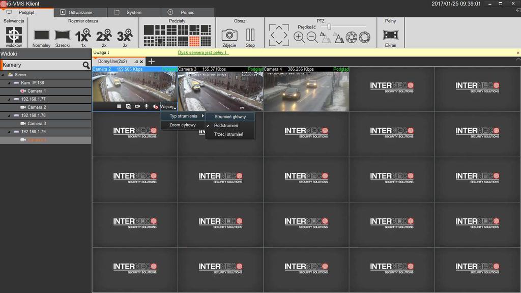Set image size to Normalny
The image size is (521, 293).
click(x=42, y=35)
